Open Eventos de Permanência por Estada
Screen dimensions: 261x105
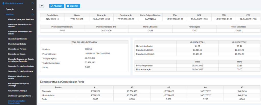(x=20, y=33)
